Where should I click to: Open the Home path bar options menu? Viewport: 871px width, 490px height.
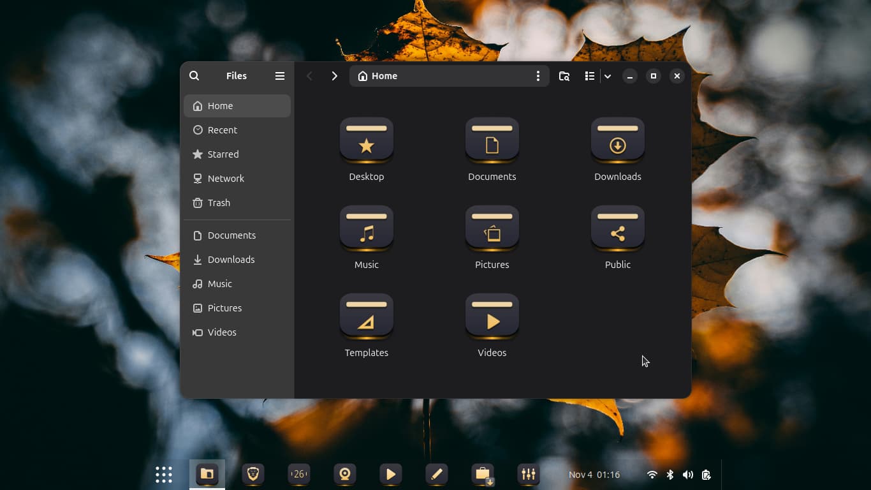pyautogui.click(x=538, y=76)
